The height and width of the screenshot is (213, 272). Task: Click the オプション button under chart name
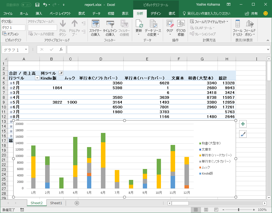11,34
